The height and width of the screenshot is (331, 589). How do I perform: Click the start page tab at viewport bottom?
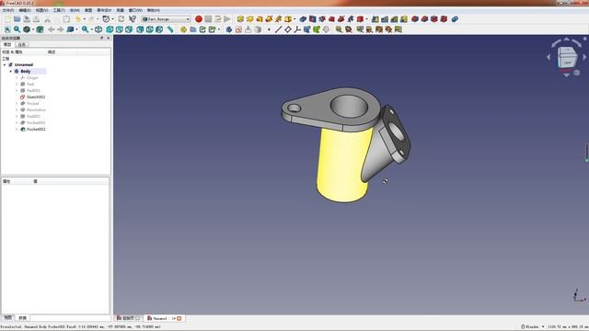129,318
